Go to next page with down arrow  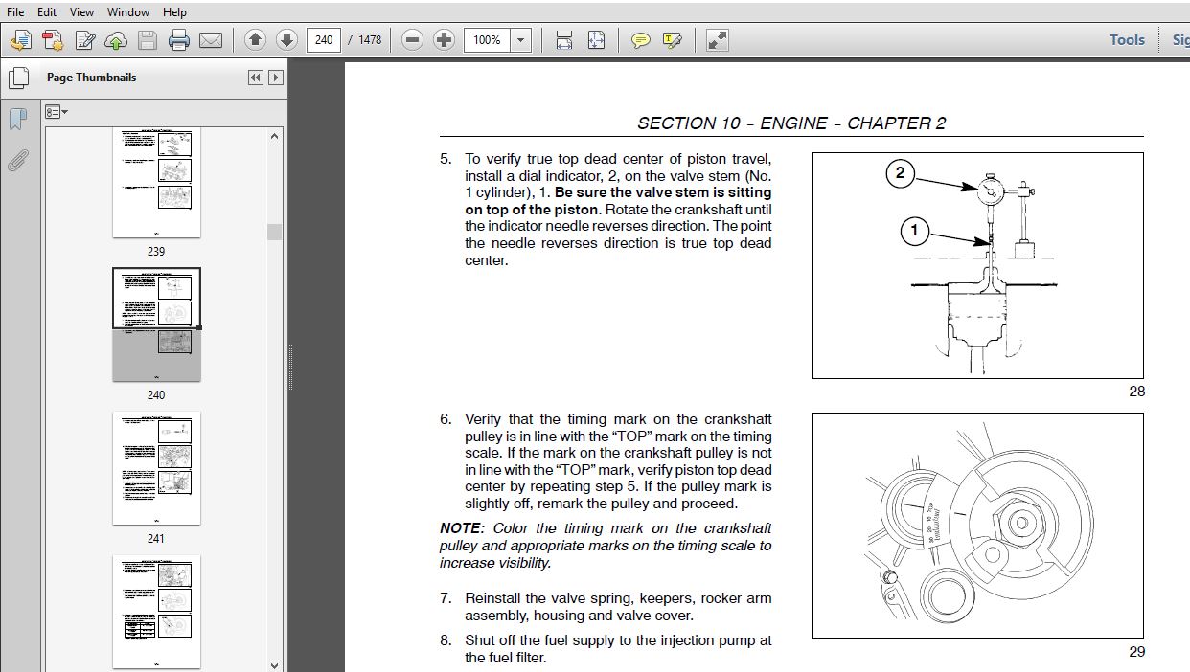pyautogui.click(x=286, y=40)
